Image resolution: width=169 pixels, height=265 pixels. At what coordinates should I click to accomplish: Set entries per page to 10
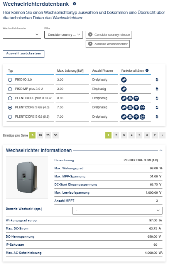[x=40, y=135]
